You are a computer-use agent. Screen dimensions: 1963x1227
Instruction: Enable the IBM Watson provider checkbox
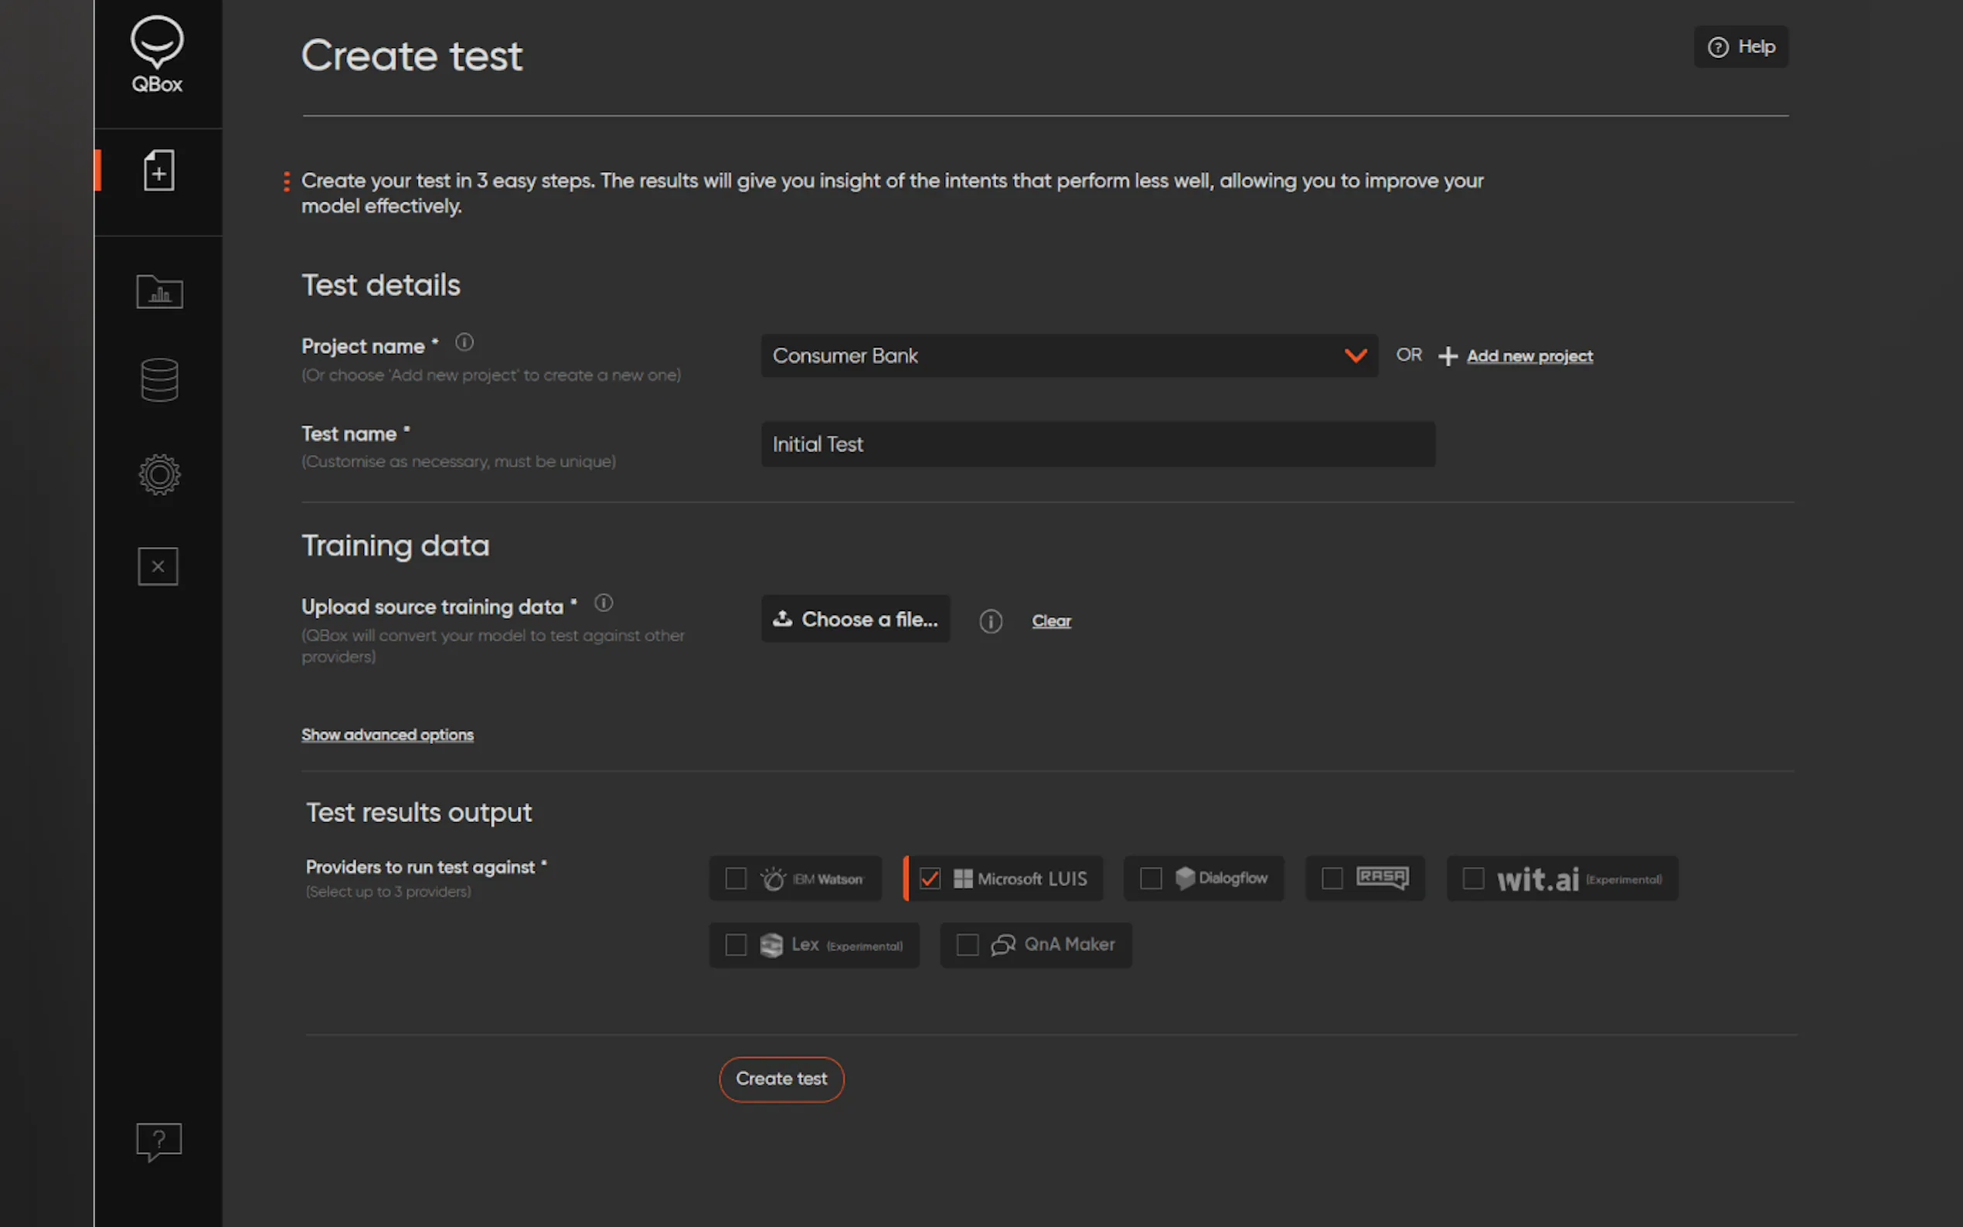coord(736,879)
